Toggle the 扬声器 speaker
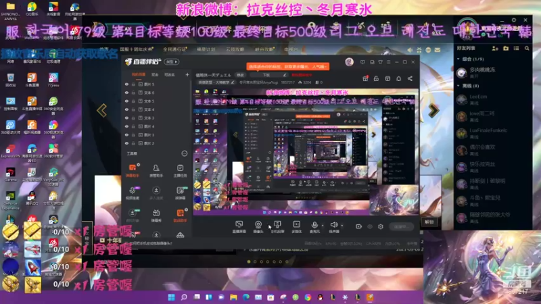Screen dimensions: 541x304 coord(333,227)
